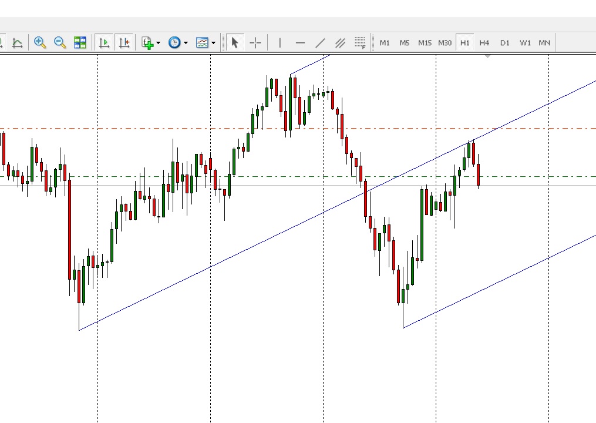Draw a vertical line tool
This screenshot has height=423, width=596.
click(x=280, y=43)
